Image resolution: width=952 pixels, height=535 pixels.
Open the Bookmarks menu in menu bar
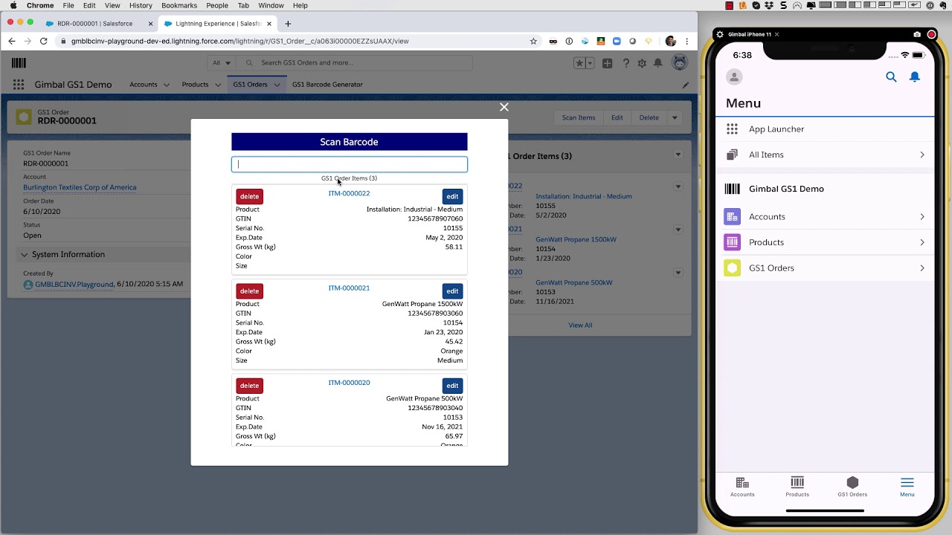(179, 5)
